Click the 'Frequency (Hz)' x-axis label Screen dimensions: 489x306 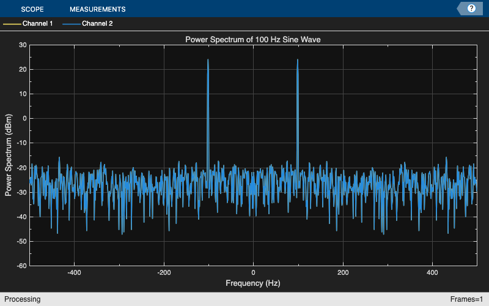coord(253,283)
